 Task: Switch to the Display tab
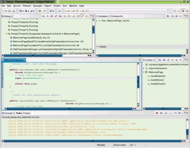[x=26, y=113]
